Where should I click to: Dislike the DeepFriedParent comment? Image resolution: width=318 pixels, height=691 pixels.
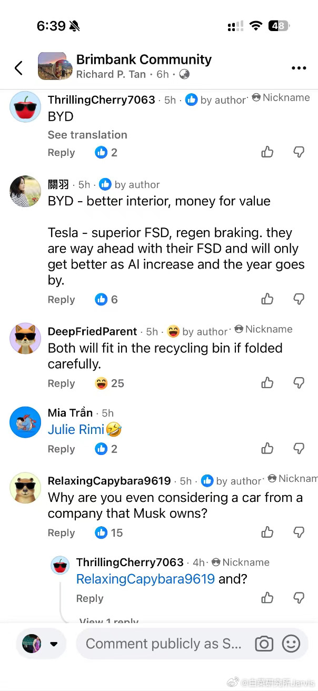tap(299, 383)
